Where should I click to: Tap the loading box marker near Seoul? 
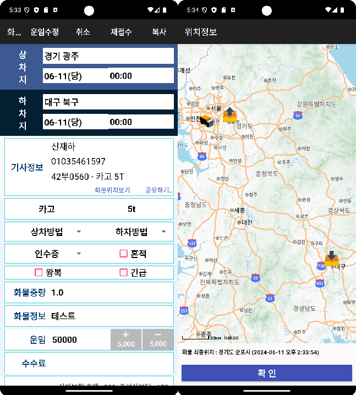pyautogui.click(x=229, y=115)
